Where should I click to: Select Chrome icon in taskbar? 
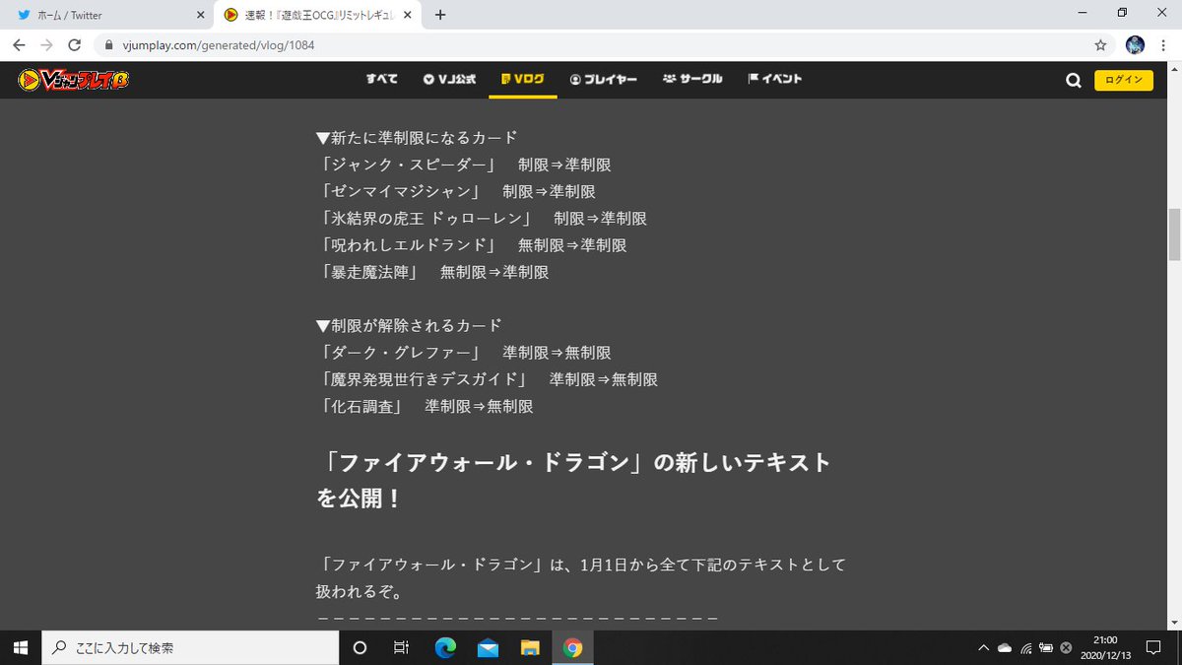[x=572, y=647]
